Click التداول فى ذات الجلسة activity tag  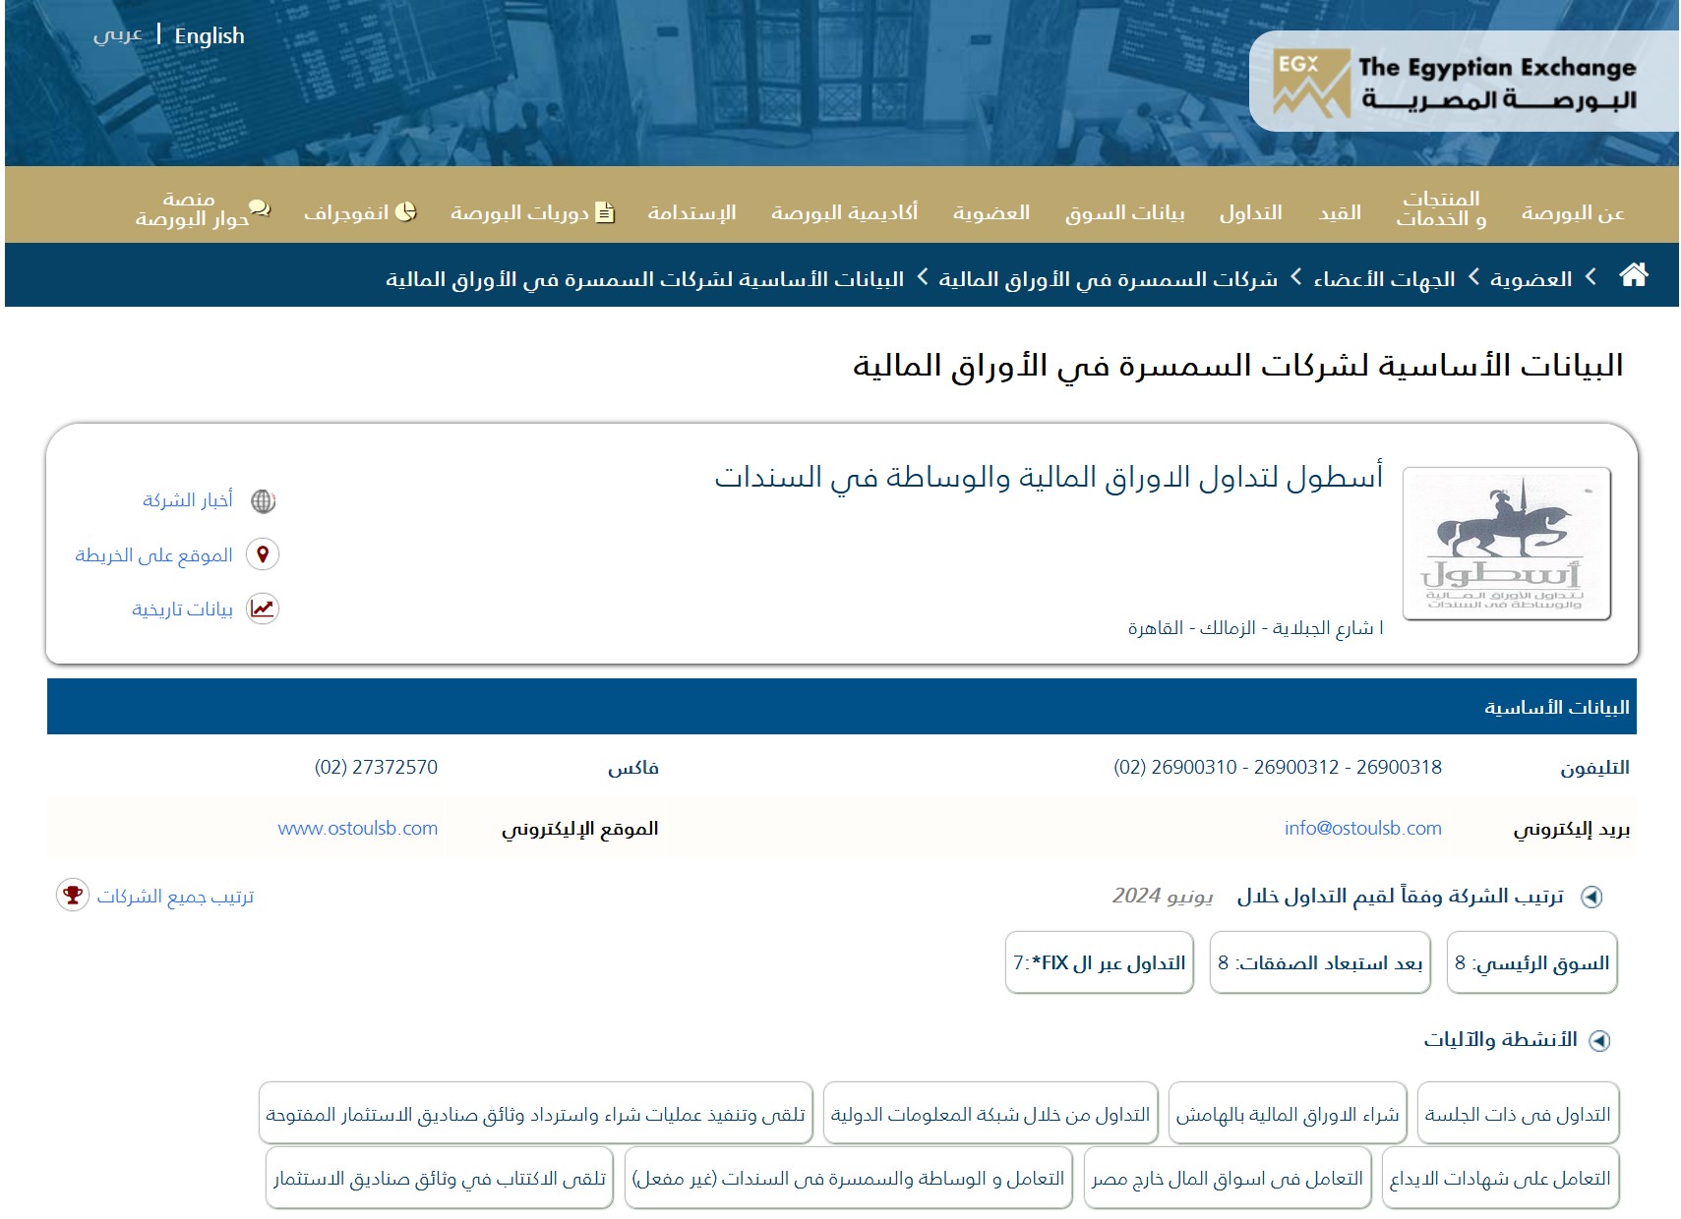(1518, 1114)
